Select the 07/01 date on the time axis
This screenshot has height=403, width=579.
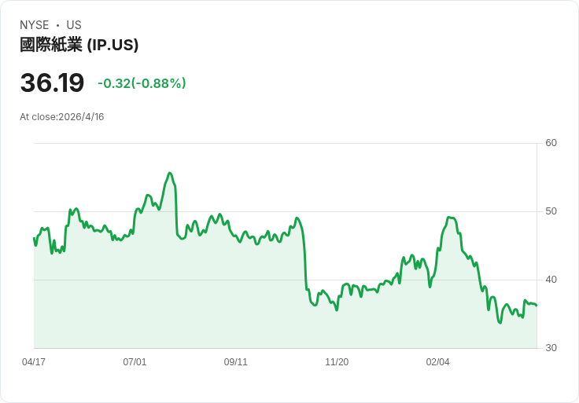click(x=135, y=362)
